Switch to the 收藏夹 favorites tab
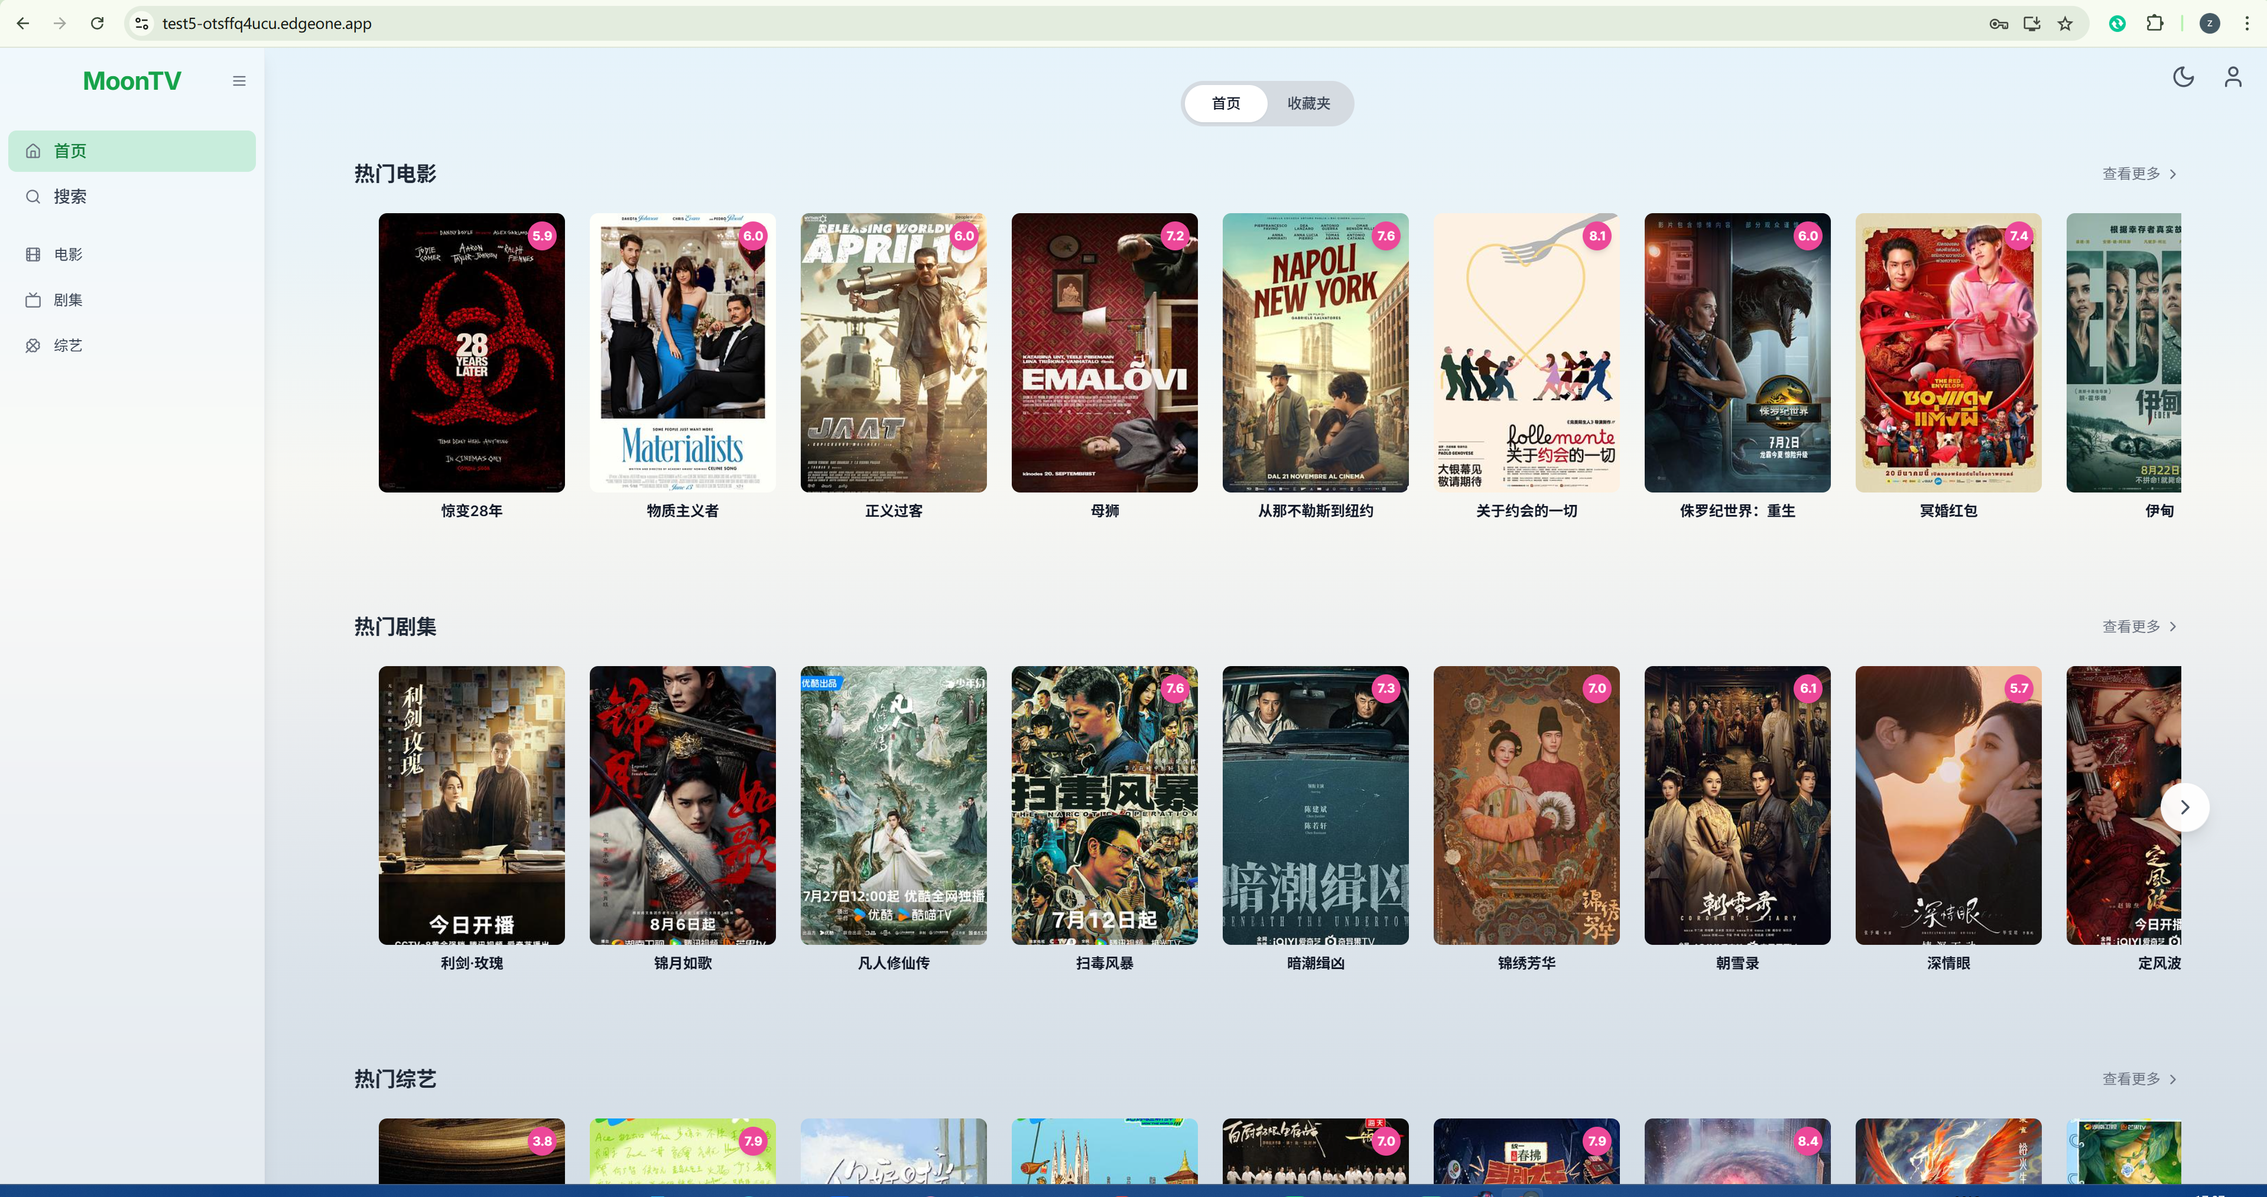2267x1197 pixels. (1308, 104)
